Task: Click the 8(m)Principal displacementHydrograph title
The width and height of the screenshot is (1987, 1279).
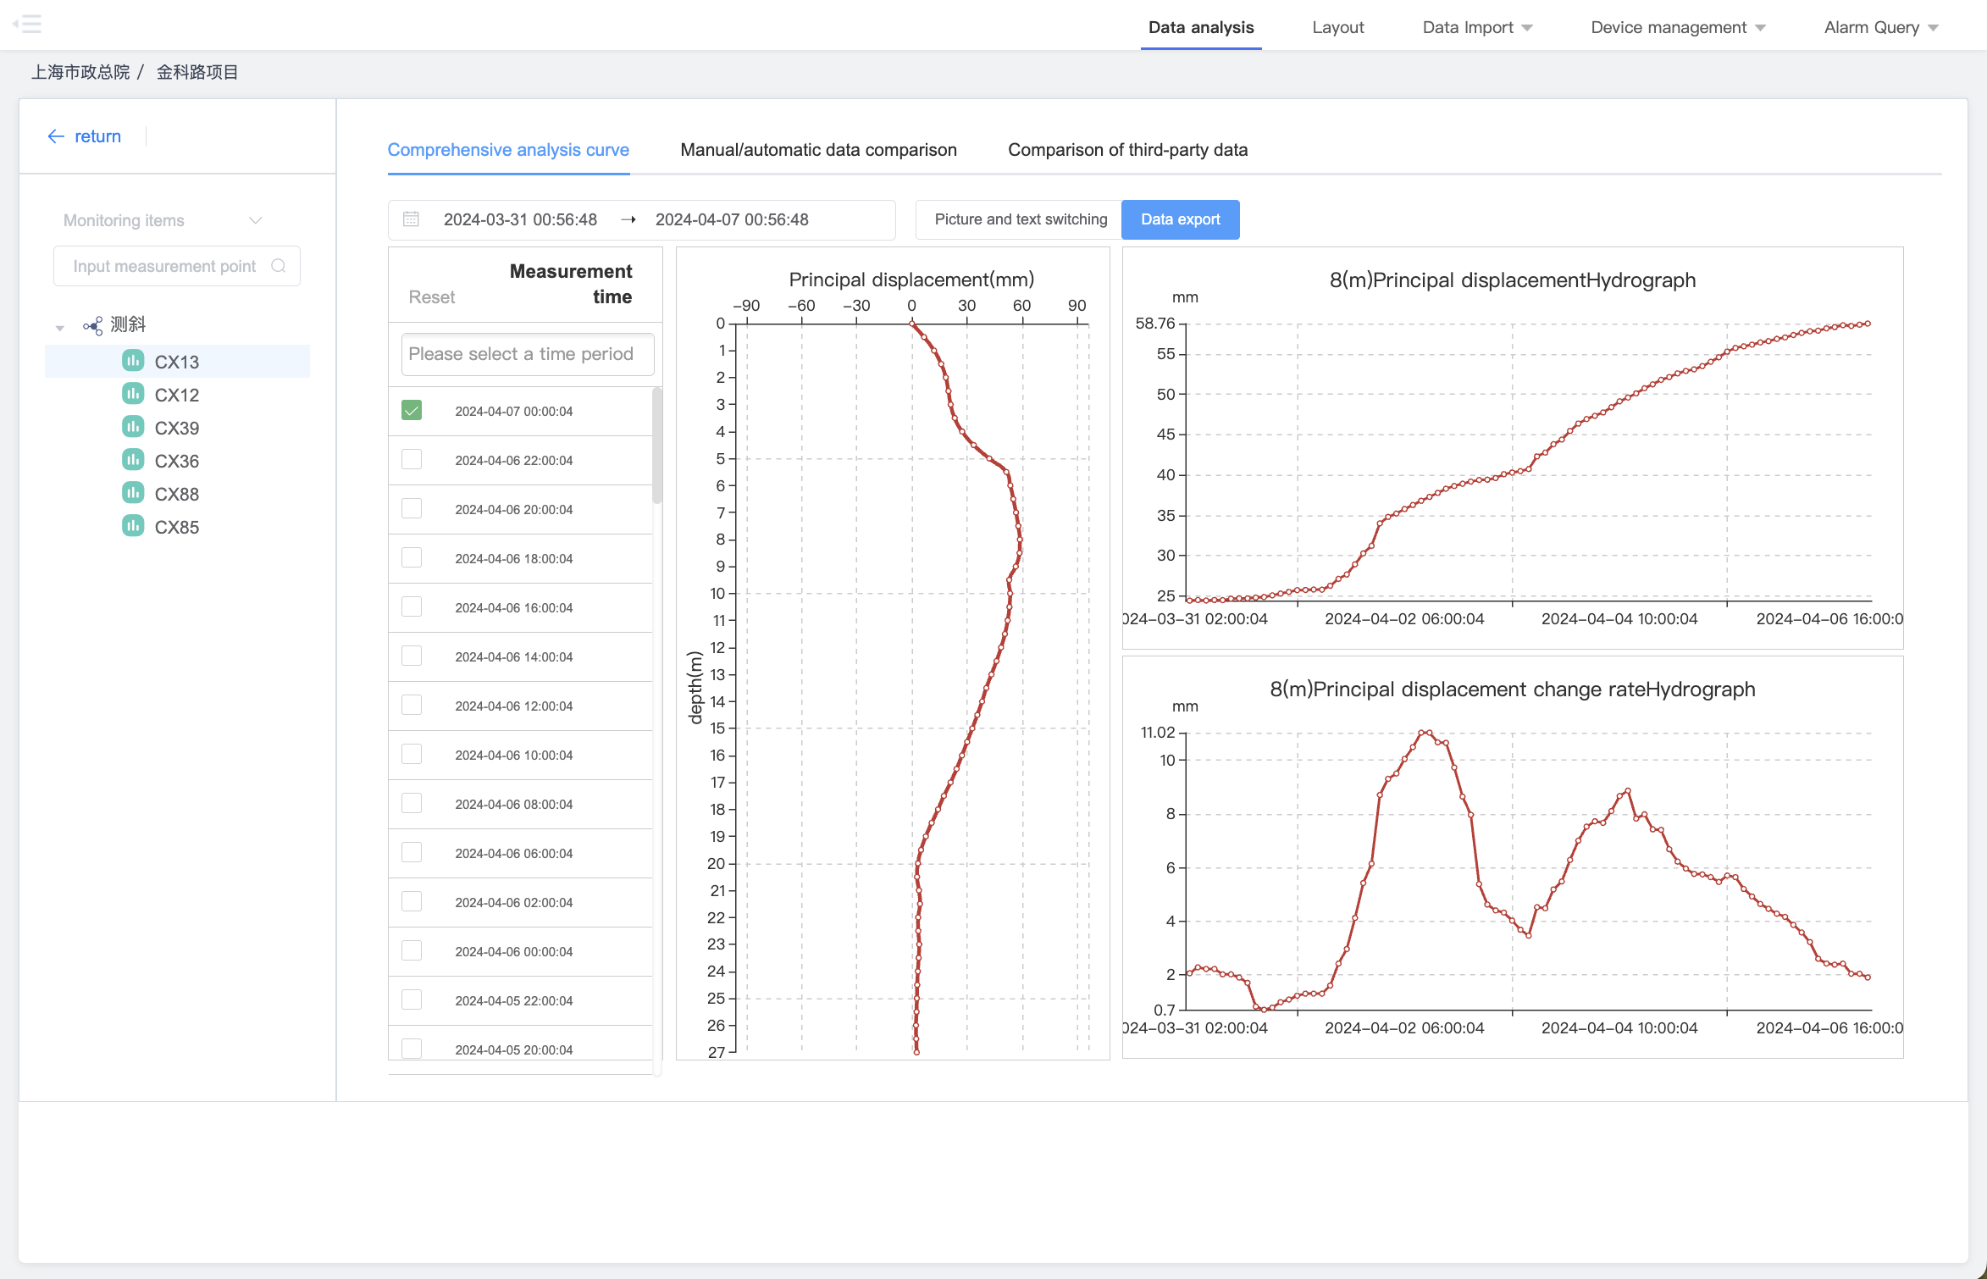Action: [1513, 280]
